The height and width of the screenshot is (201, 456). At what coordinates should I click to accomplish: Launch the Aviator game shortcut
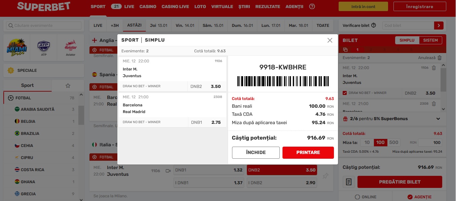coord(71,48)
